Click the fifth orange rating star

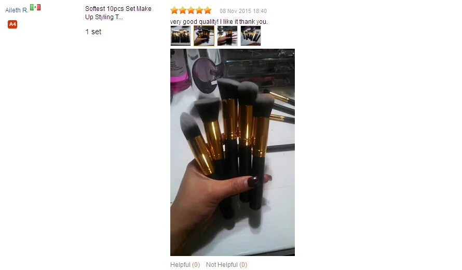208,10
